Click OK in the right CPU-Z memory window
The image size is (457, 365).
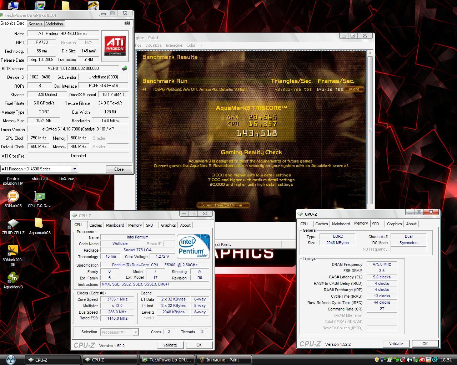point(425,344)
